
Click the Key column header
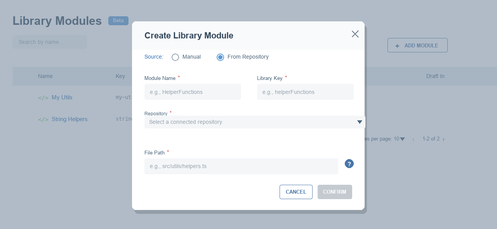click(120, 76)
